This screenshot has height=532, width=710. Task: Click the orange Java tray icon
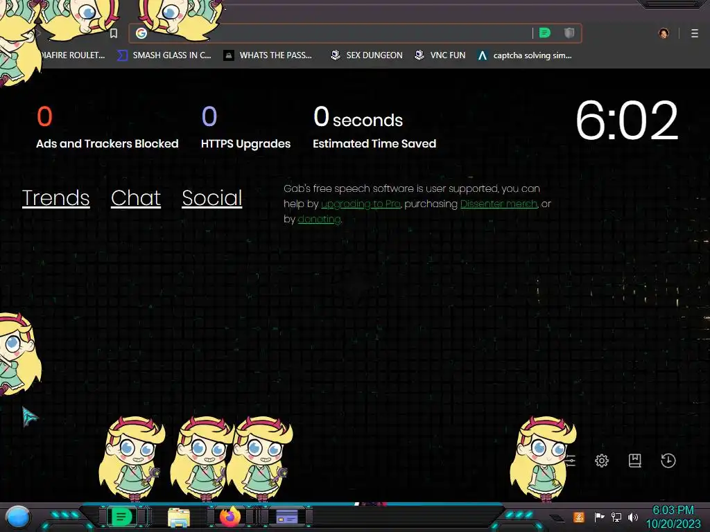(x=579, y=517)
